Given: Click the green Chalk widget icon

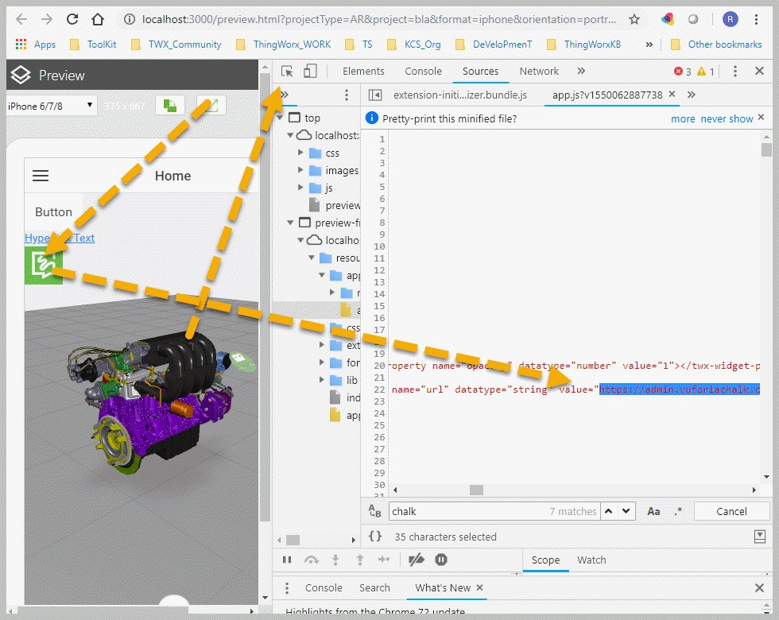Looking at the screenshot, I should click(43, 265).
